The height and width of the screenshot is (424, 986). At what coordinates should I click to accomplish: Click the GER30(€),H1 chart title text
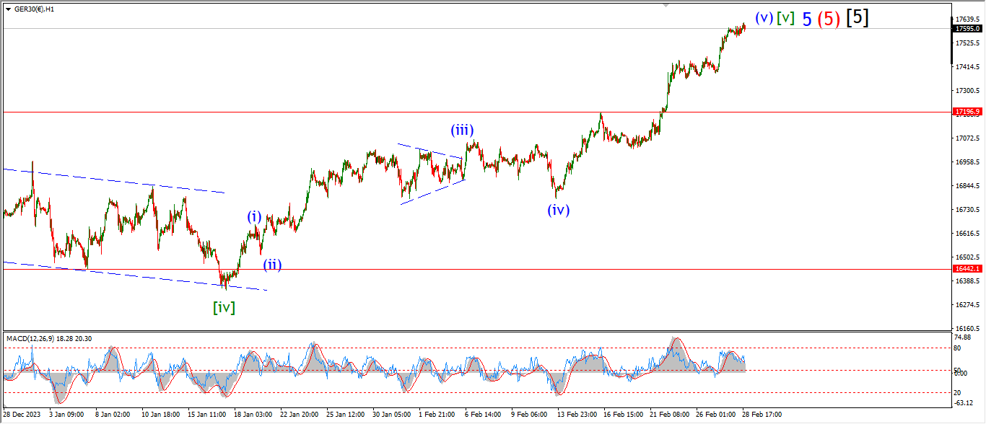click(x=36, y=9)
